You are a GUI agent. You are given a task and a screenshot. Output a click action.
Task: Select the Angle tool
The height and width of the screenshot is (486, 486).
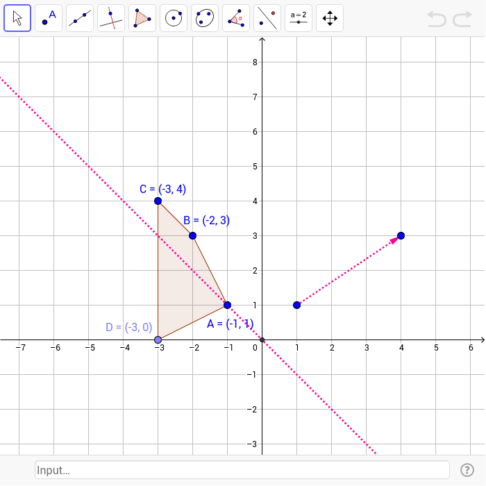point(236,18)
